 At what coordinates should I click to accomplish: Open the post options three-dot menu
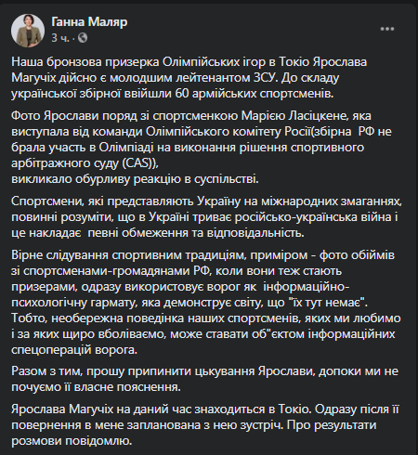pyautogui.click(x=387, y=29)
